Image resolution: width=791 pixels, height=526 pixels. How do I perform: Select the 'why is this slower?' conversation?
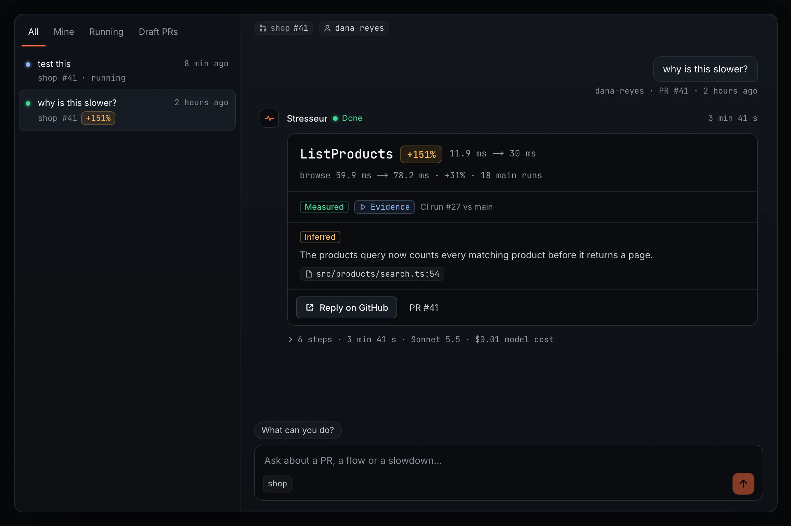(127, 110)
